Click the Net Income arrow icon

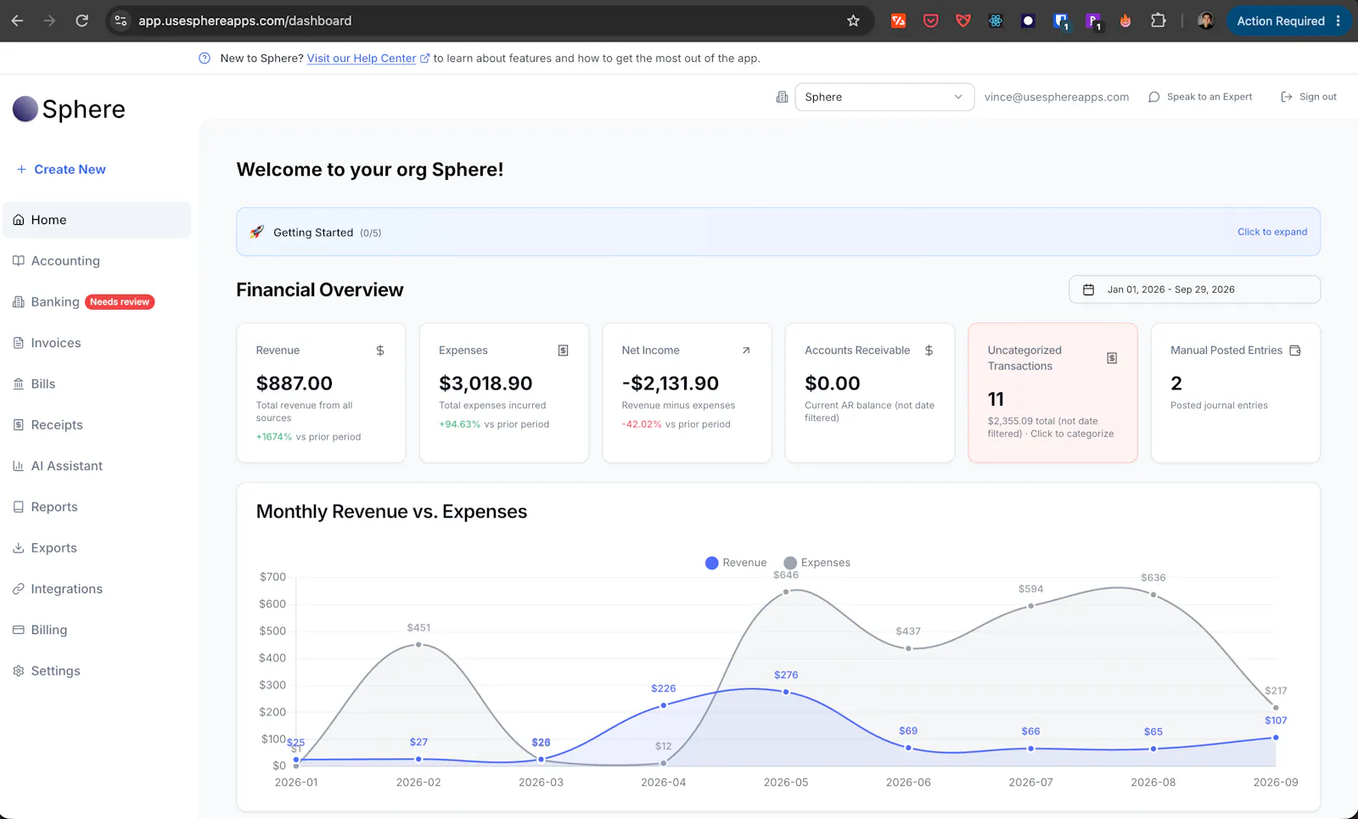746,351
